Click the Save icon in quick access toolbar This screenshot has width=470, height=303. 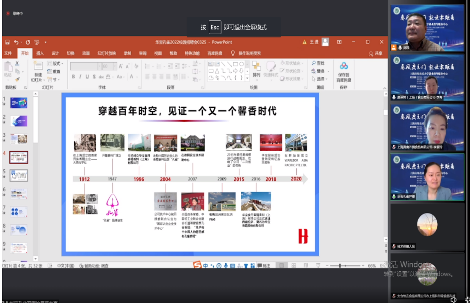tap(7, 42)
